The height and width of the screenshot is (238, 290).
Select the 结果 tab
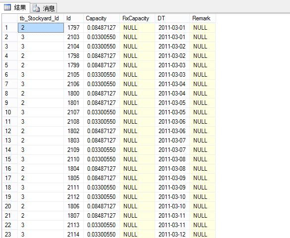(15, 7)
